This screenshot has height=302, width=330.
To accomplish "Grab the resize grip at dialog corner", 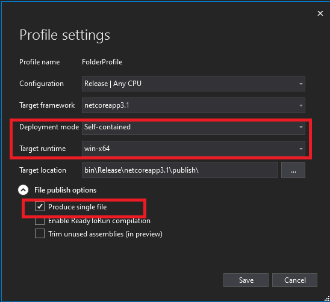I will click(x=327, y=298).
